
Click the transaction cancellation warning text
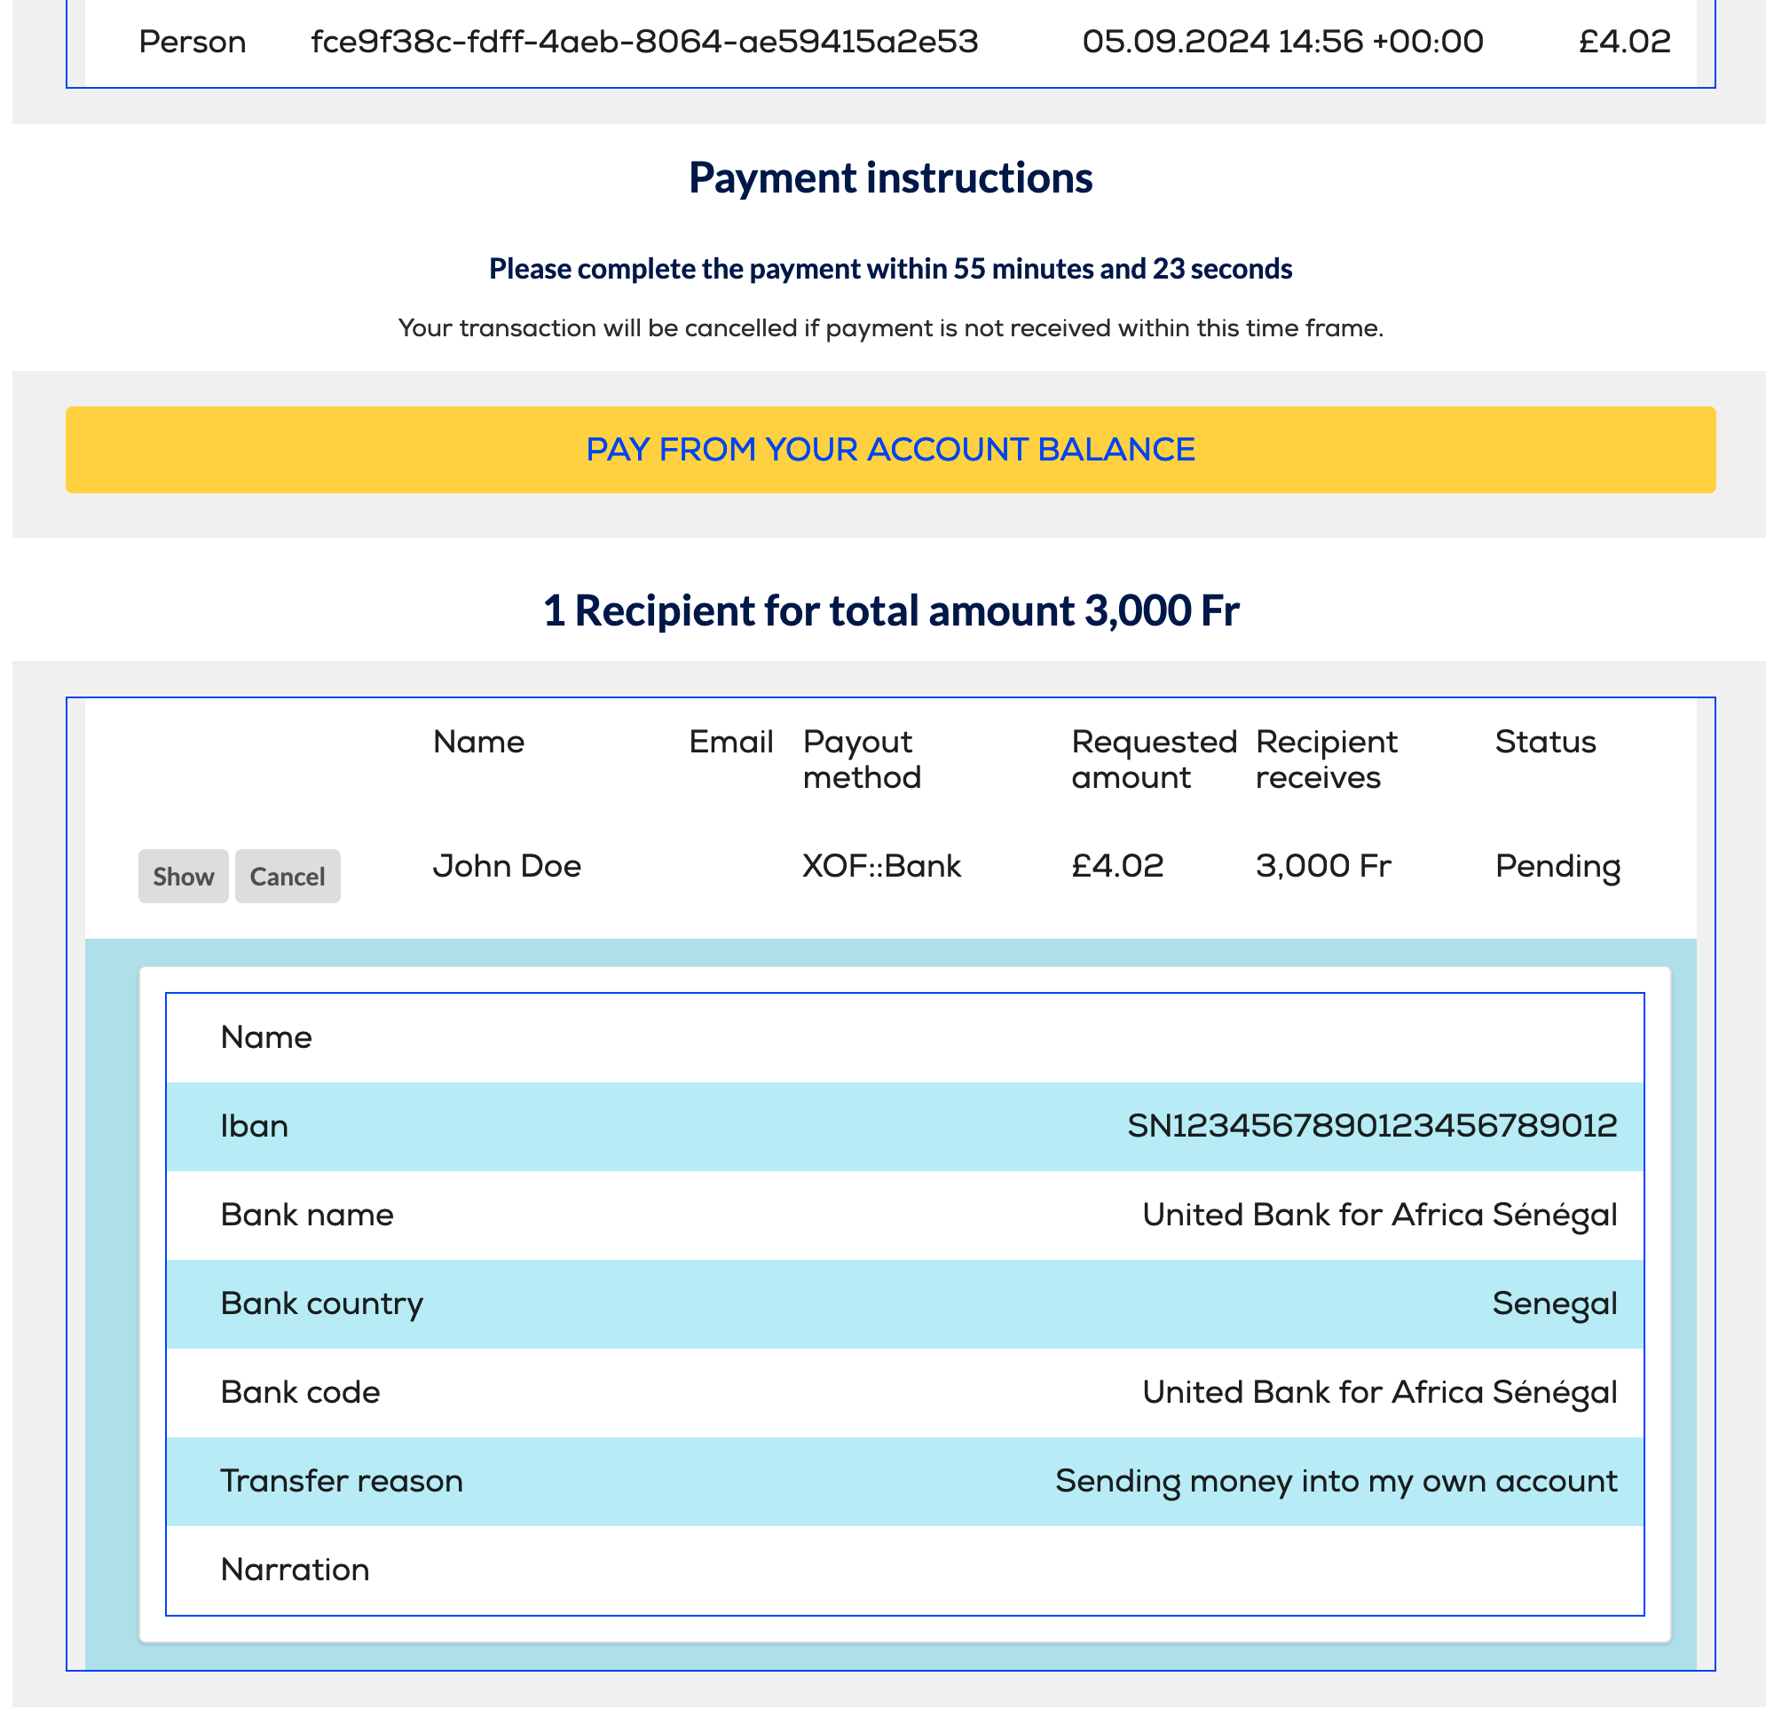point(890,328)
